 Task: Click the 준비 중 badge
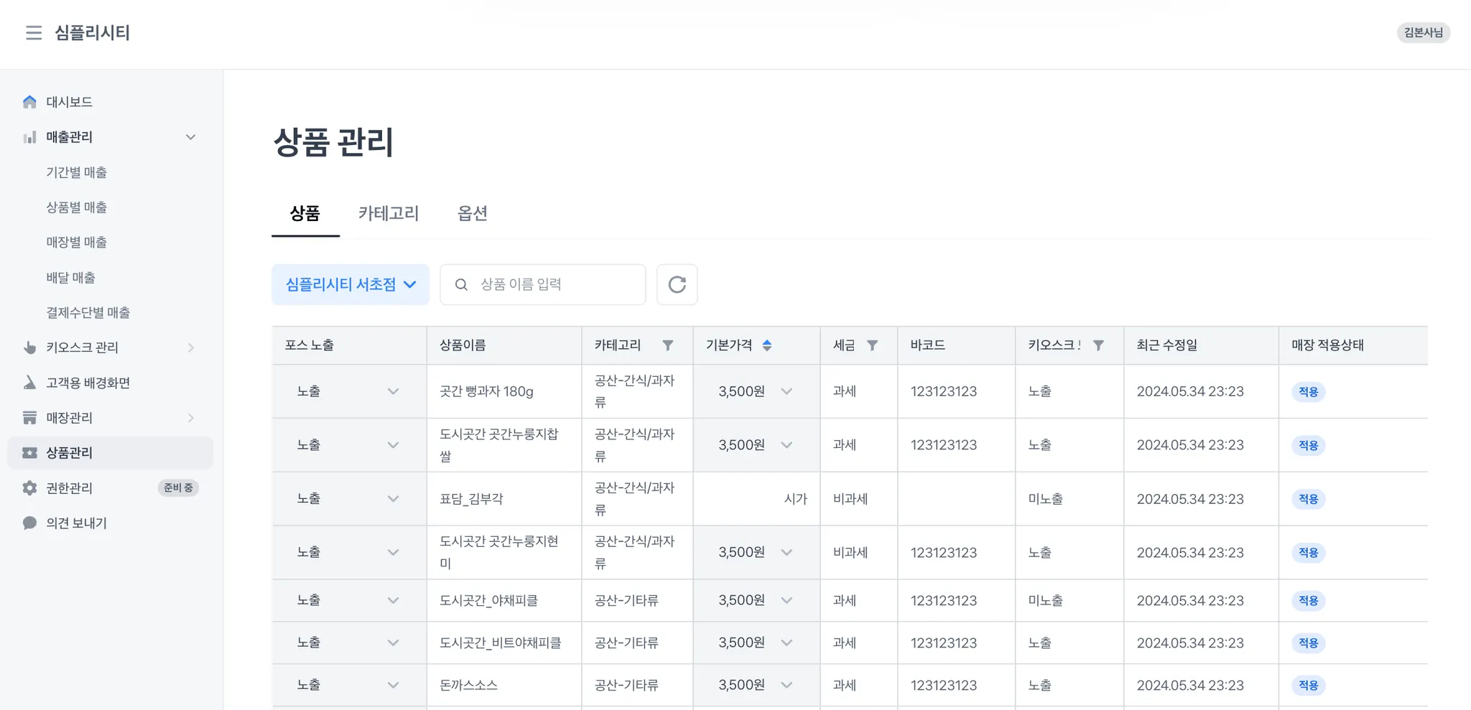pos(178,488)
